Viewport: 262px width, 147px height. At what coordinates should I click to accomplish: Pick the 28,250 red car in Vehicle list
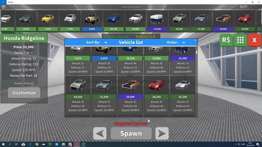tap(156, 94)
